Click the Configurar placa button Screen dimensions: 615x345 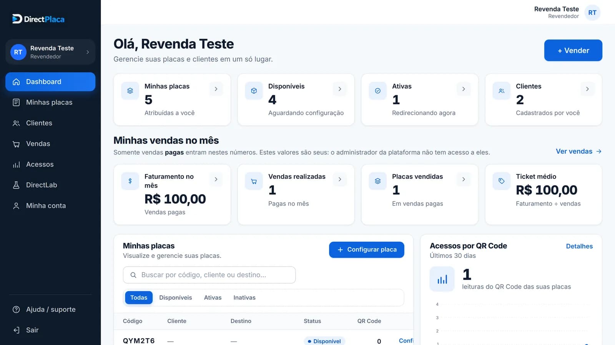coord(367,249)
